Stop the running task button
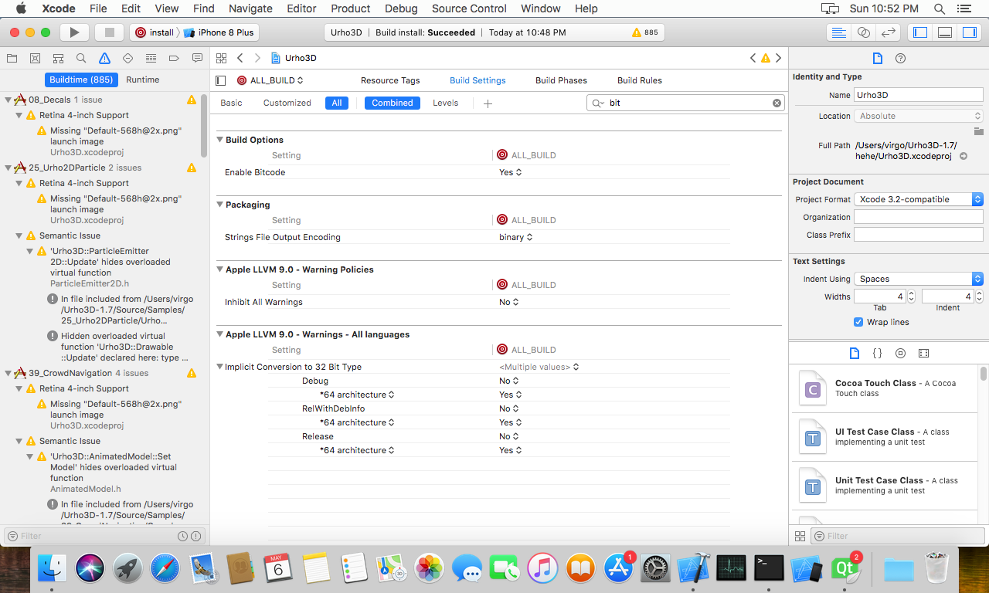The image size is (989, 593). (x=109, y=32)
